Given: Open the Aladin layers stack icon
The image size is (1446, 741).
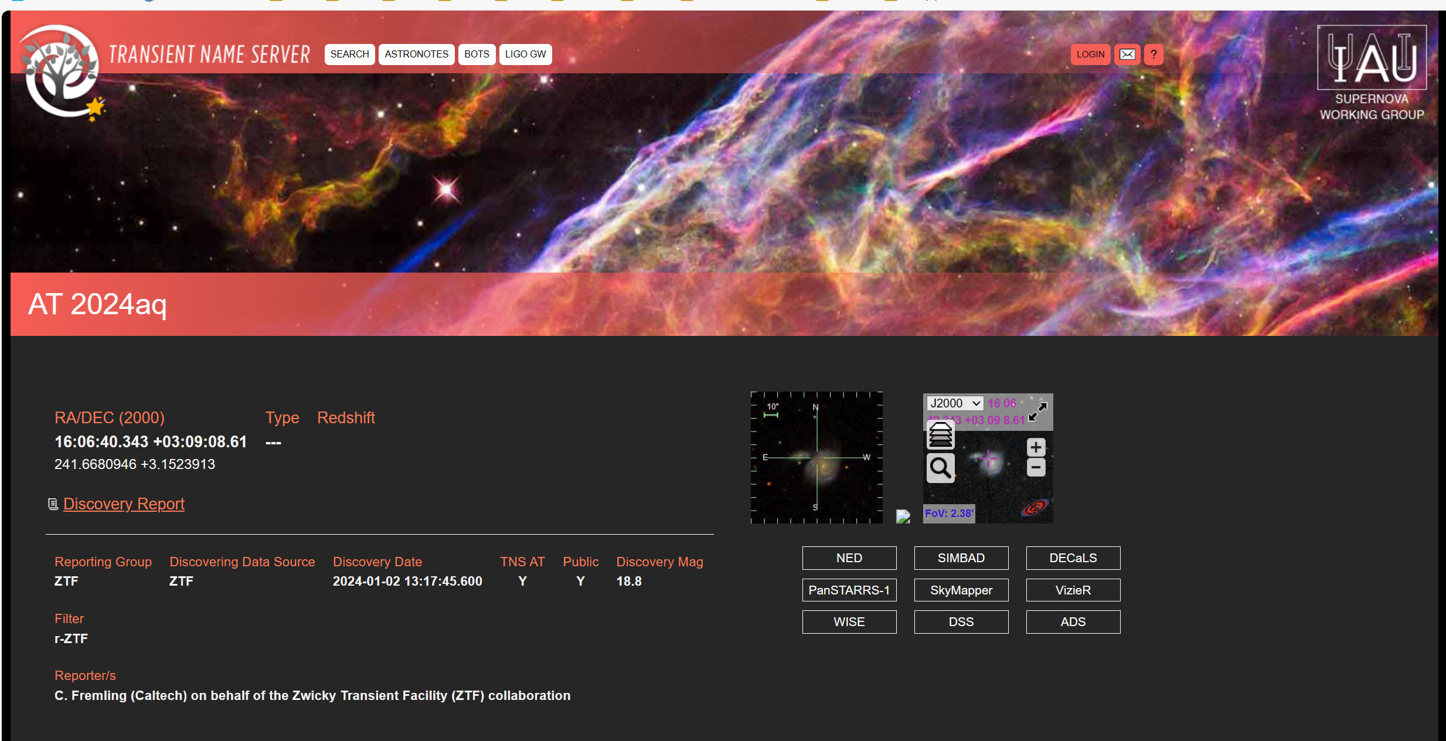Looking at the screenshot, I should coord(940,436).
